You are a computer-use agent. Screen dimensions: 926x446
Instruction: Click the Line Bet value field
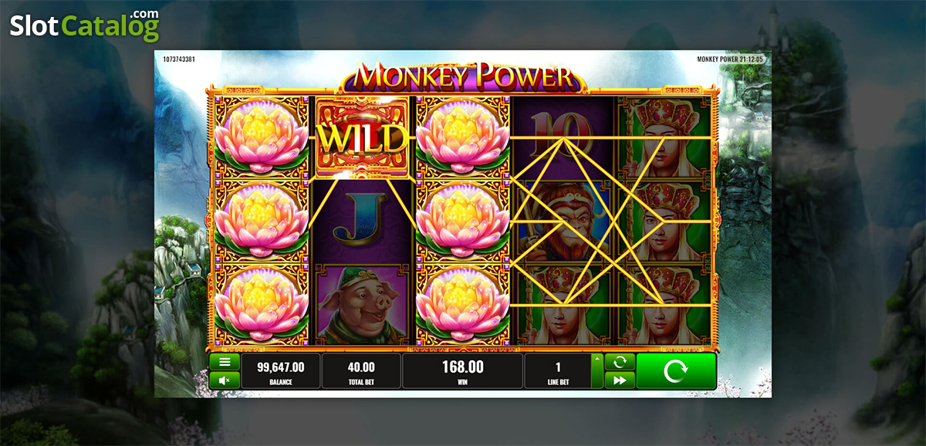click(x=558, y=371)
